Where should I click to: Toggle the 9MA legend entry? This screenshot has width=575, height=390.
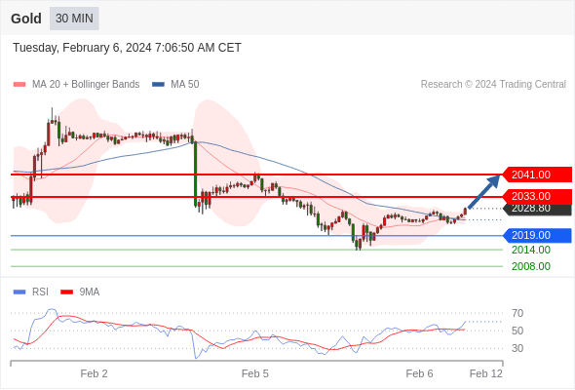[80, 292]
